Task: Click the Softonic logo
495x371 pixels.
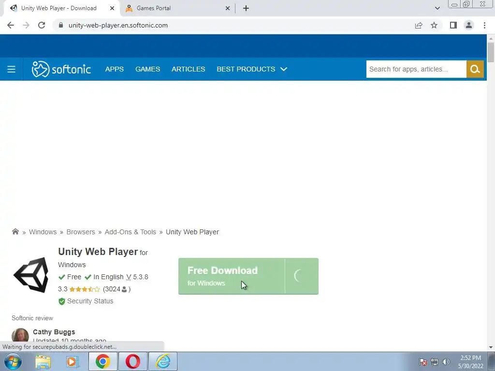Action: [x=61, y=69]
